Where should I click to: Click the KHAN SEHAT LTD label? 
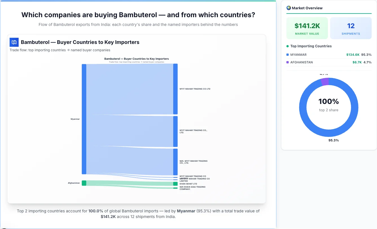188,183
